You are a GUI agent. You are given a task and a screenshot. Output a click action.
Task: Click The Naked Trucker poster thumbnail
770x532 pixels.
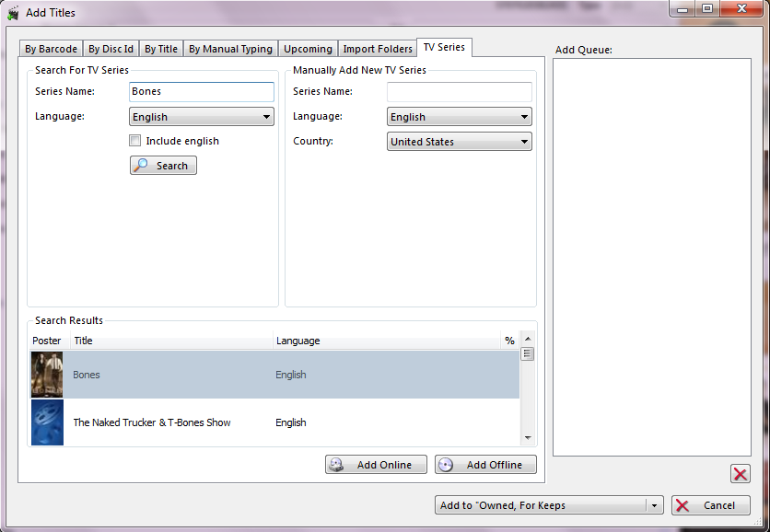tap(47, 422)
